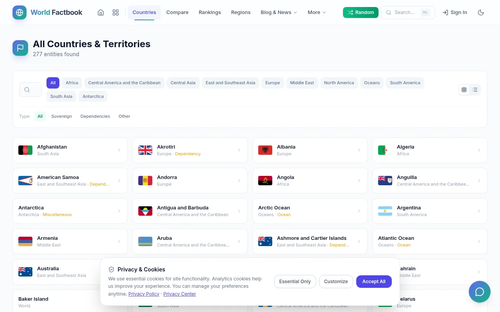Filter by North America region
The image size is (500, 312).
339,83
